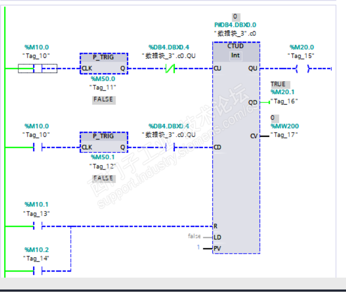Image resolution: width=346 pixels, height=292 pixels.
Task: Click the "Tag_16" tag name
Action: (284, 101)
